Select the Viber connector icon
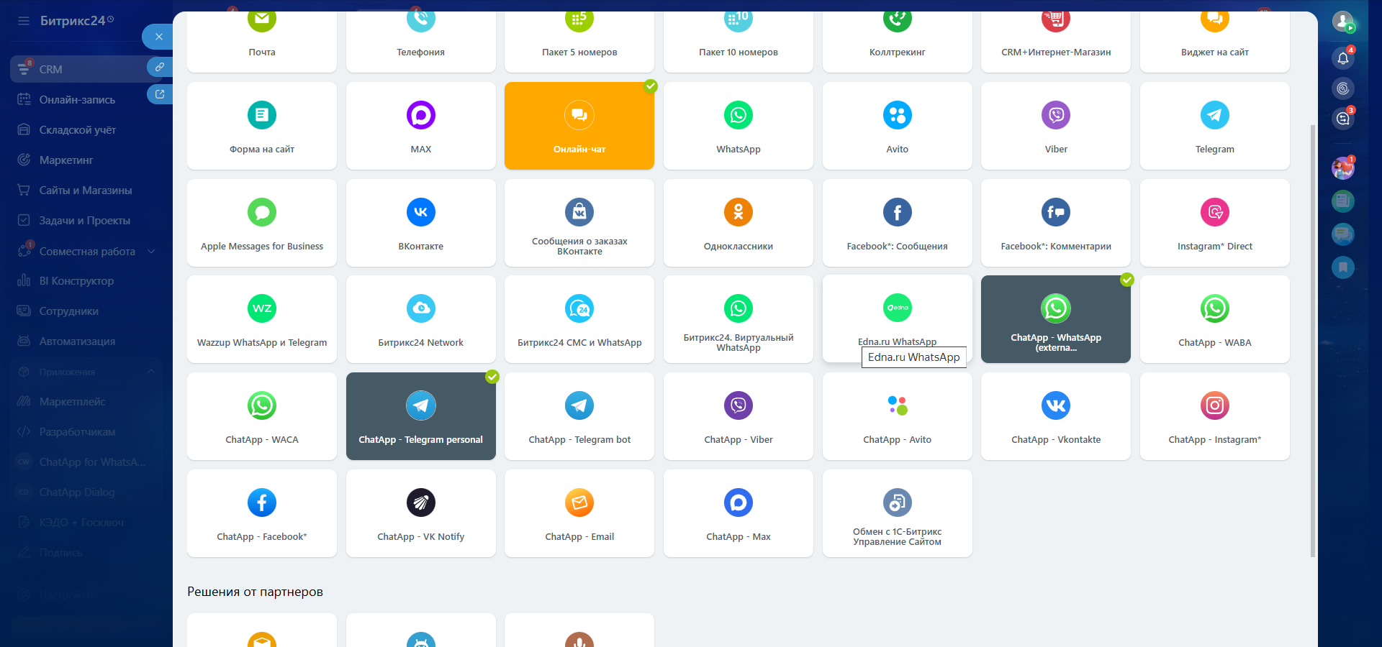The width and height of the screenshot is (1382, 647). click(x=1055, y=116)
